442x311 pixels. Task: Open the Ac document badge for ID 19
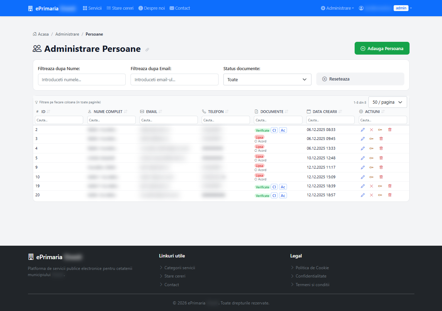(283, 187)
